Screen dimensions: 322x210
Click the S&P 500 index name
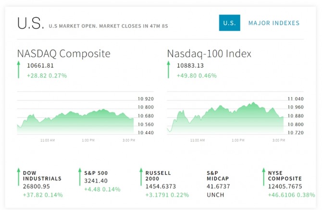(96, 173)
